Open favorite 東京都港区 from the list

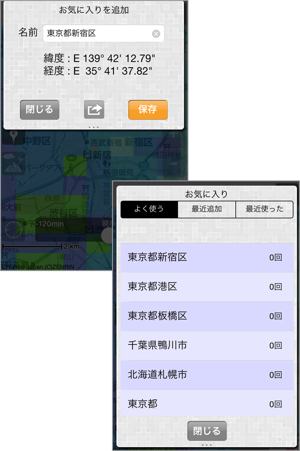pyautogui.click(x=207, y=287)
